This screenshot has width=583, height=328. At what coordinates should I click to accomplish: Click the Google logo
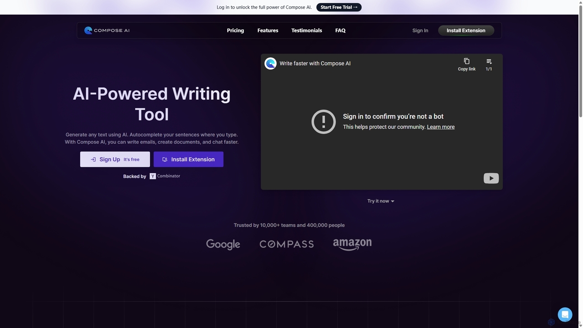coord(223,244)
